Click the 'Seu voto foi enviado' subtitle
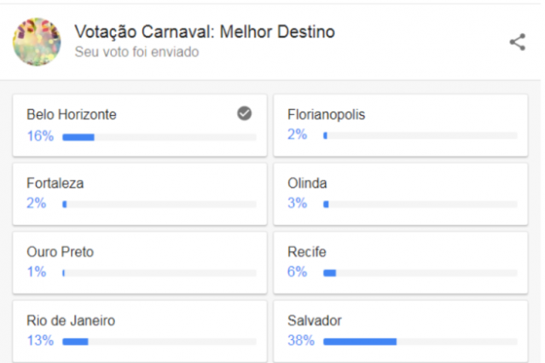 pyautogui.click(x=137, y=52)
